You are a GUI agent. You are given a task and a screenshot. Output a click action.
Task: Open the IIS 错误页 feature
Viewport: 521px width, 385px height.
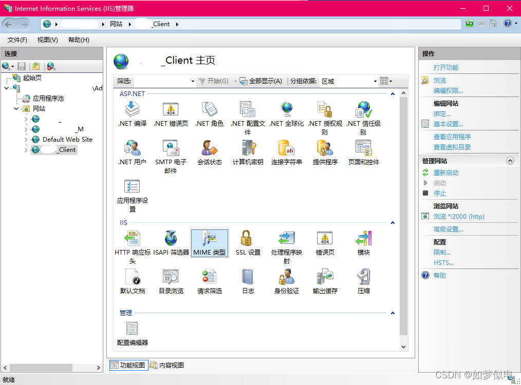click(x=325, y=243)
